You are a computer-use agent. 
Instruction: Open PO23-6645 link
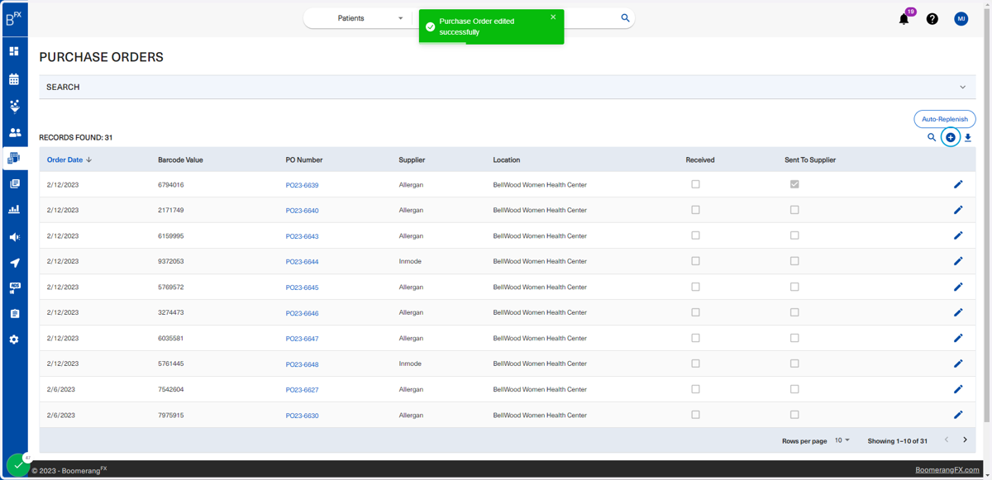tap(302, 288)
